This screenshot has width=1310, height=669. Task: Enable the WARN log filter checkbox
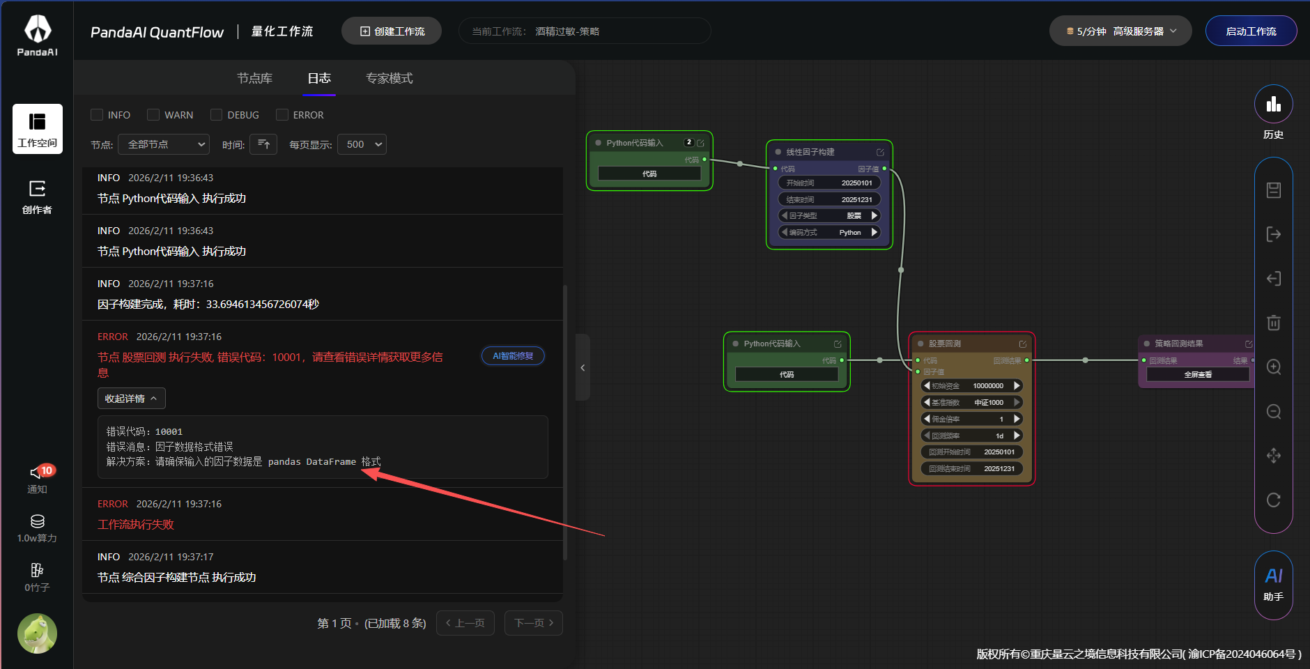click(153, 115)
